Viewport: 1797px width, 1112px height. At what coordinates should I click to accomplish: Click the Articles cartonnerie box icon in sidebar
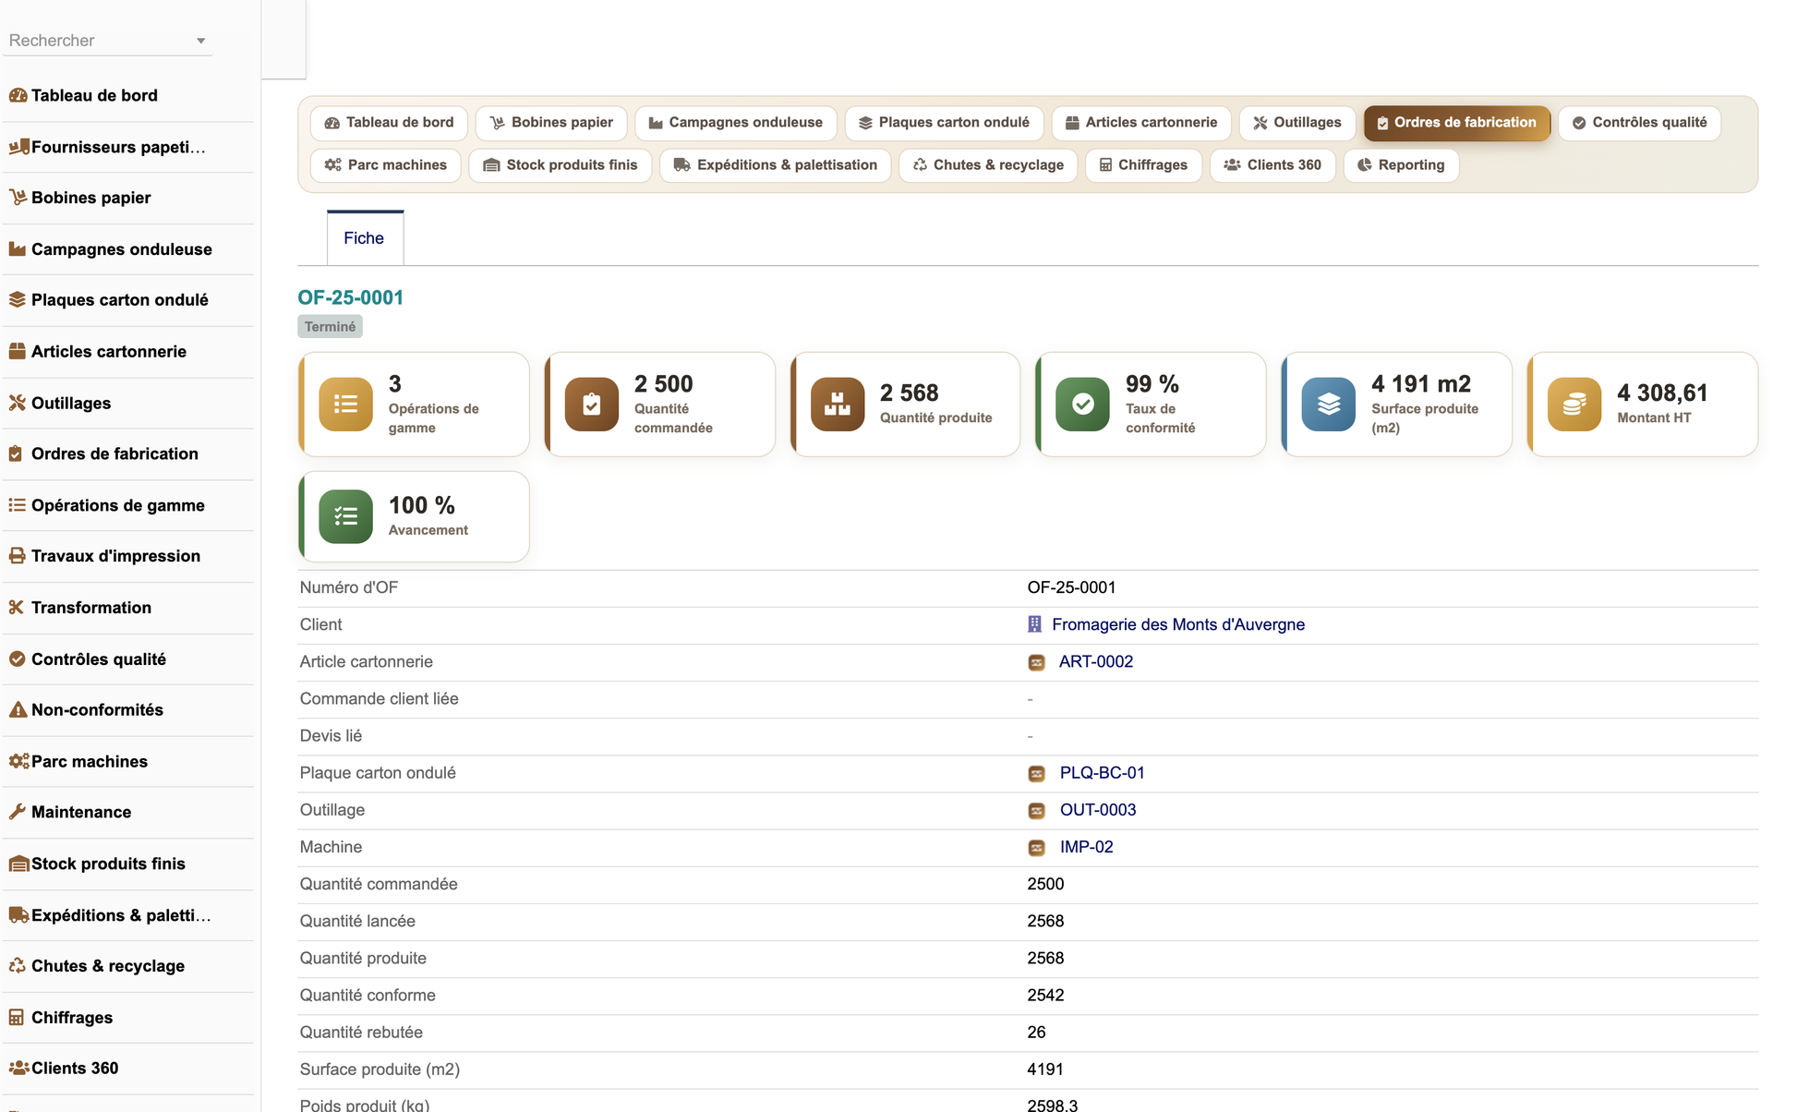click(18, 351)
